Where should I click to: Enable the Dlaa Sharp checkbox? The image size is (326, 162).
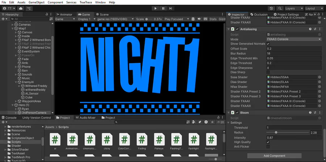point(268,72)
